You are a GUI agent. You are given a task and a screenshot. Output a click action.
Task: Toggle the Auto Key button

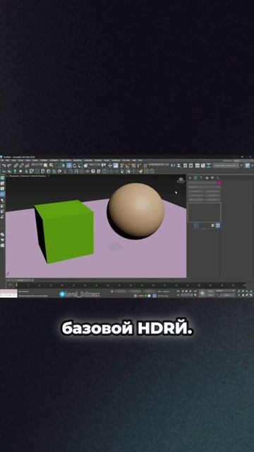(211, 291)
